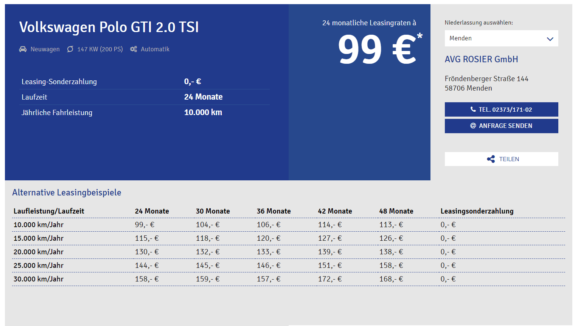
Task: Click the 10.000 km Jährliche Fahrleistung value
Action: point(203,112)
